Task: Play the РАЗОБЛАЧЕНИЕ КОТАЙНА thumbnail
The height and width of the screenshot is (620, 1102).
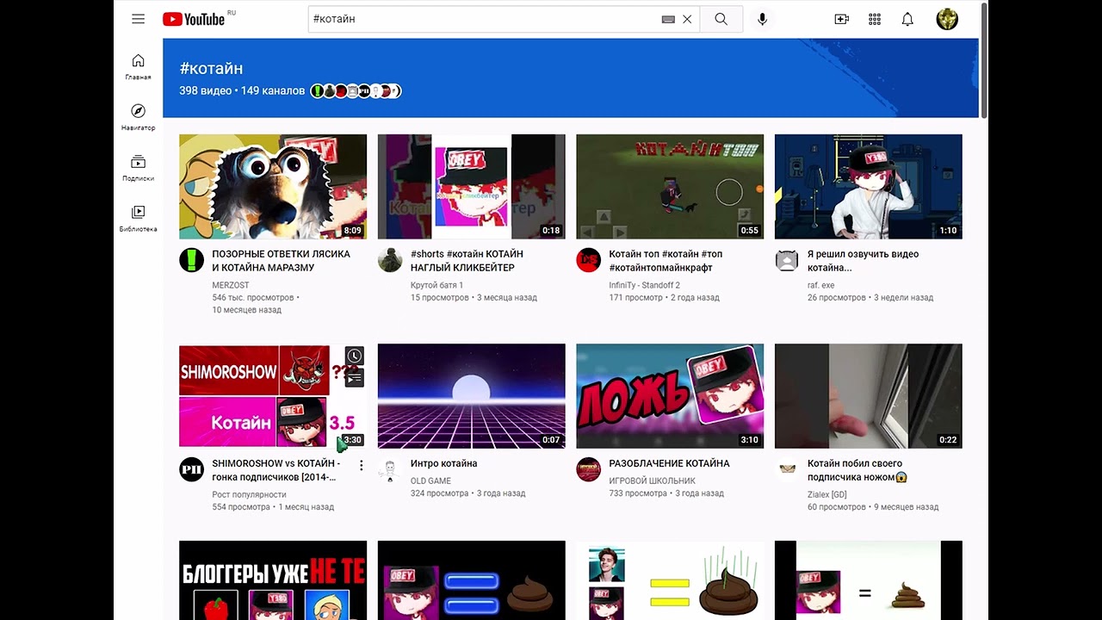Action: (x=670, y=396)
